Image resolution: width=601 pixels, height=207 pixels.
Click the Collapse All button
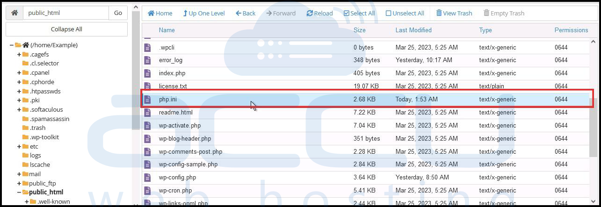[66, 29]
